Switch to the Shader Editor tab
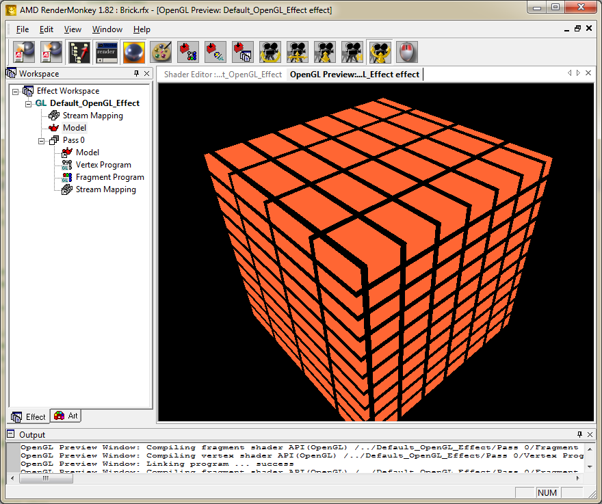Screen dimensions: 602x504 tap(219, 74)
